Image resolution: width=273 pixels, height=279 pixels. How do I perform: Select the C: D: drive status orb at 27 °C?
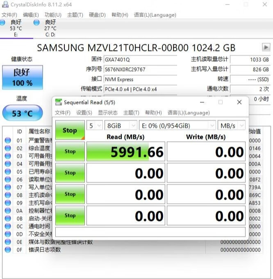[36, 23]
